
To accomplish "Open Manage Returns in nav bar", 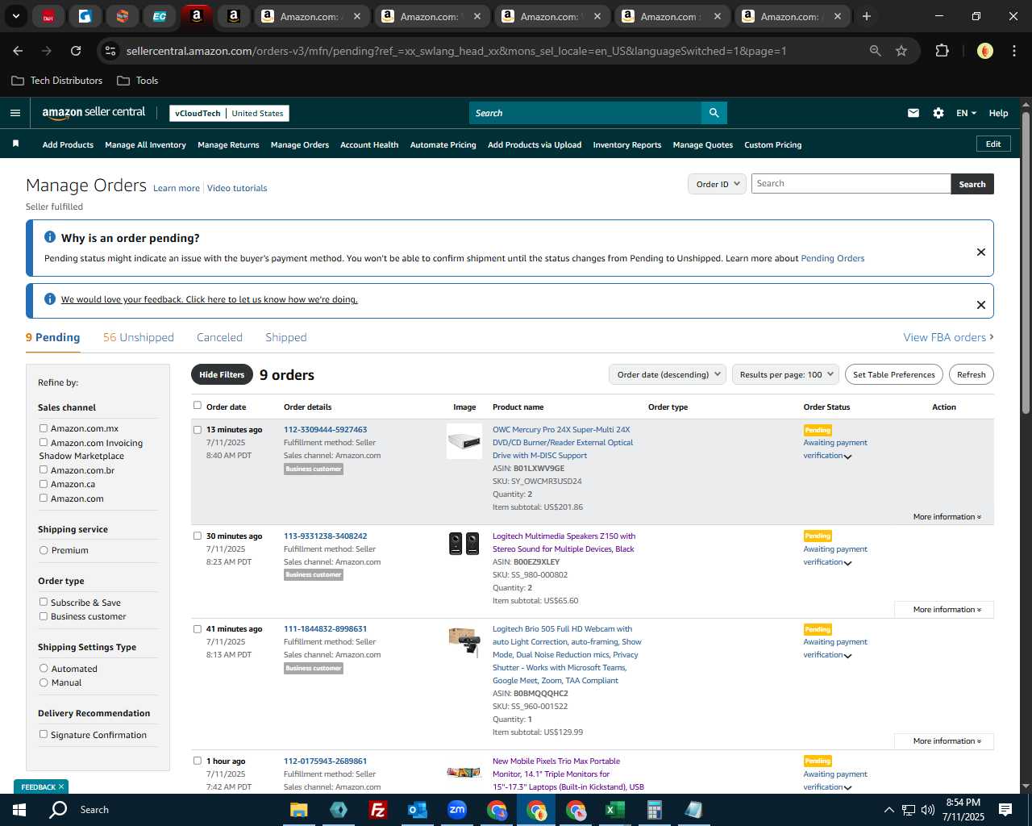I will tap(228, 145).
